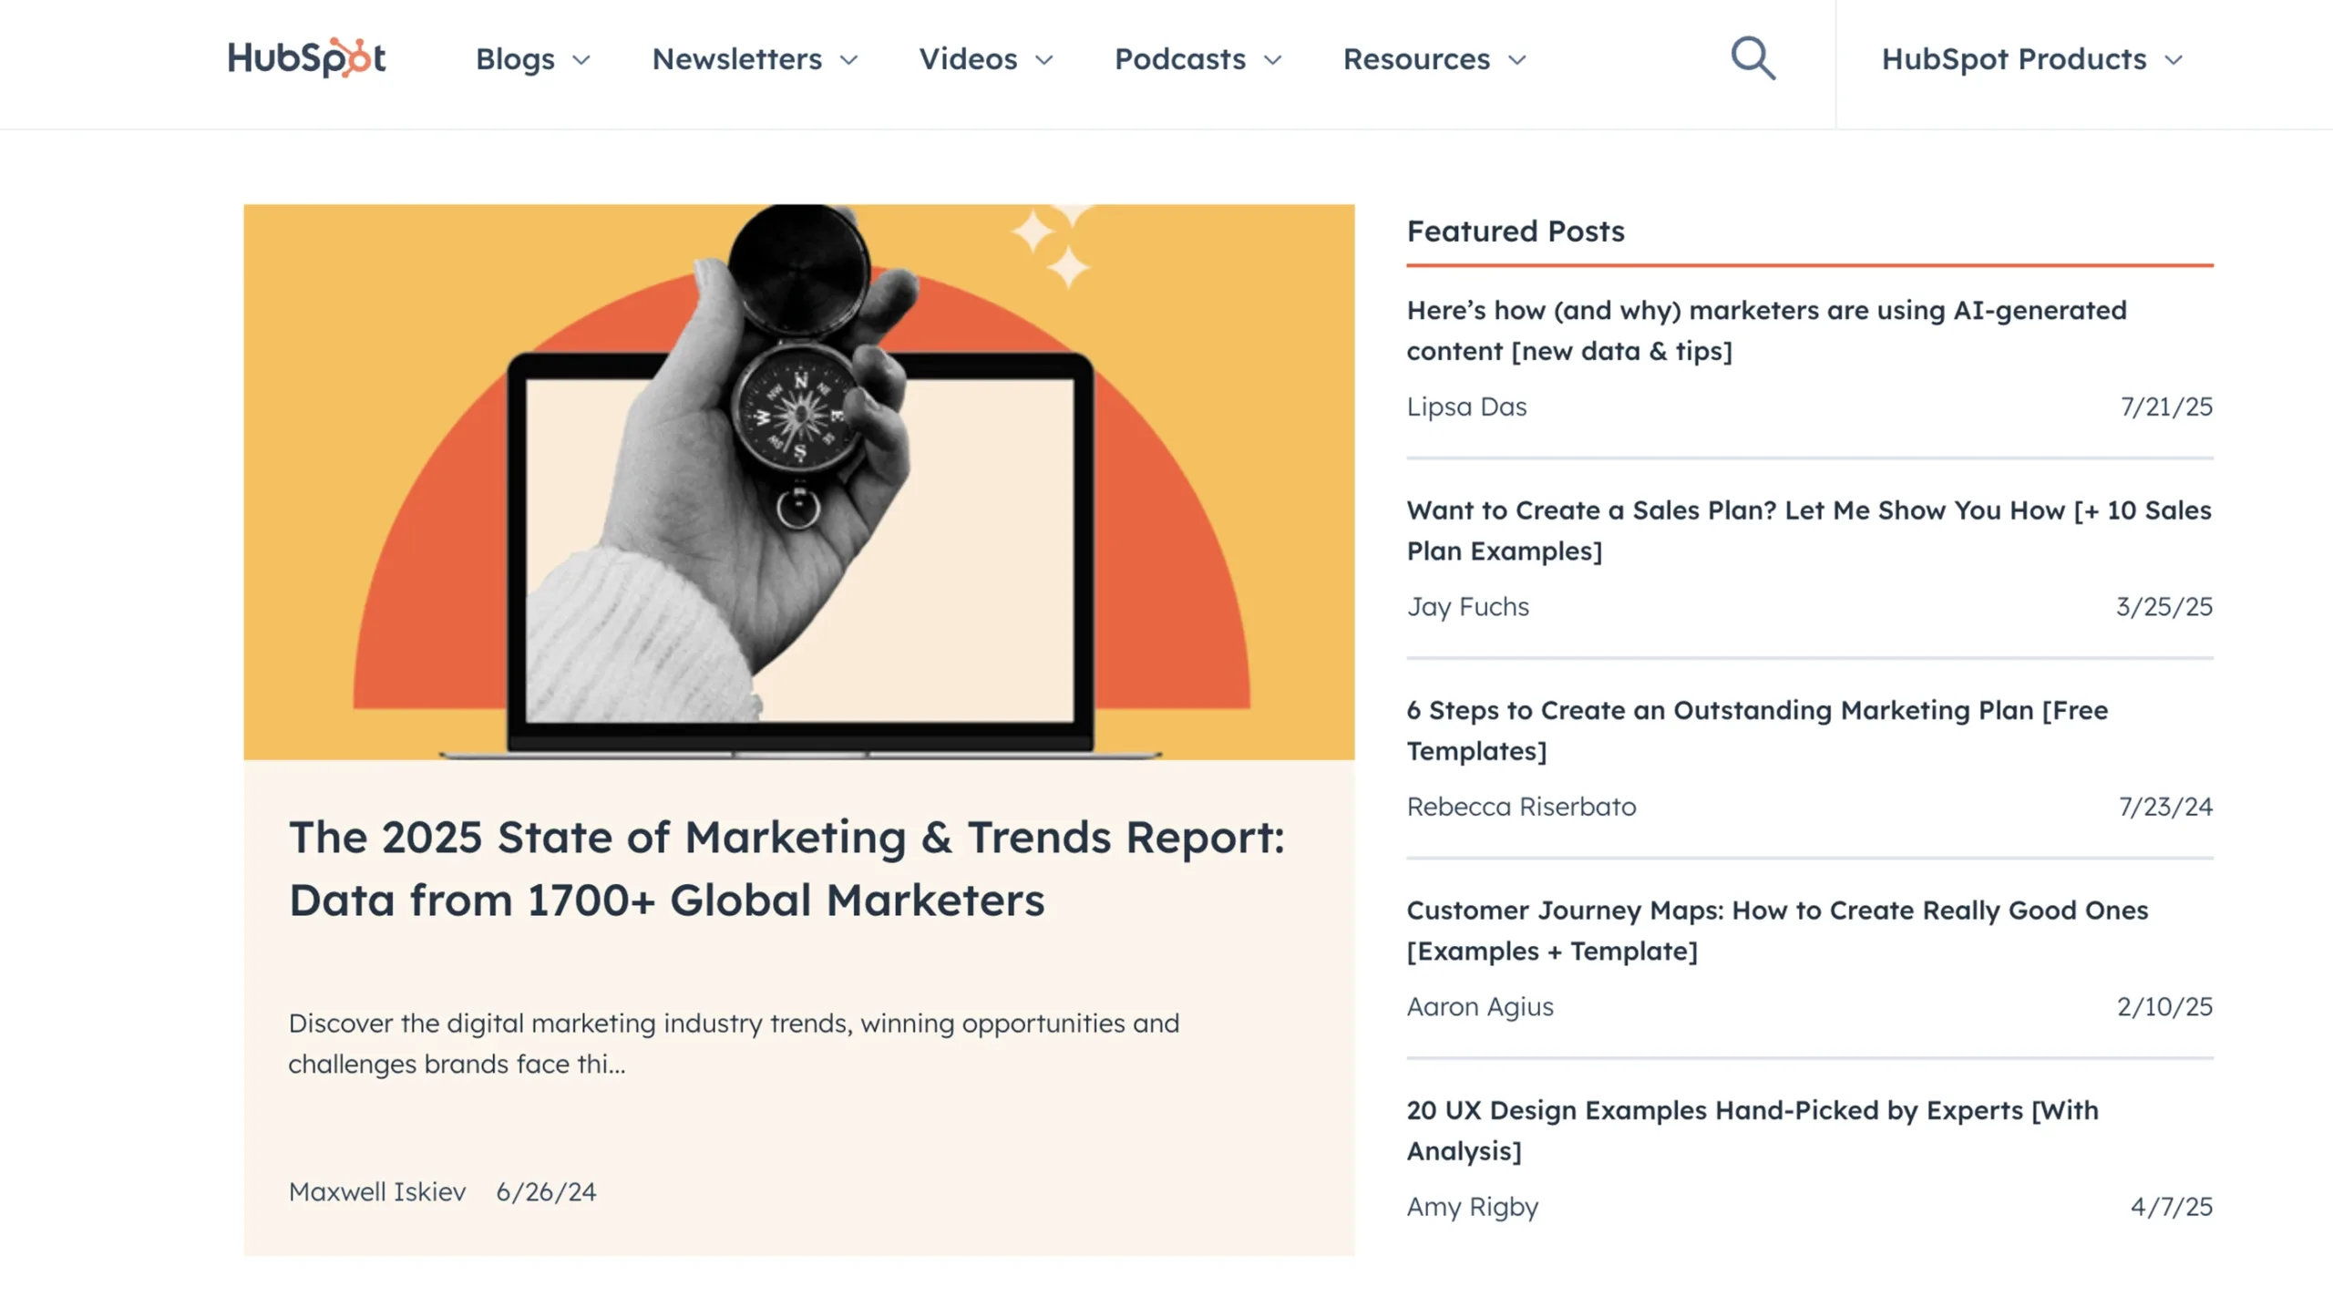
Task: Open the HubSpot Products dropdown chevron
Action: click(2174, 60)
